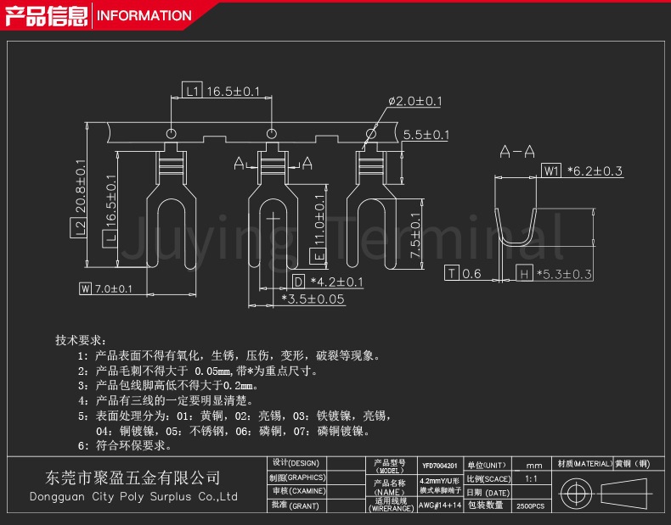This screenshot has height=525, width=671.
Task: Click the boxed L1 dimension marker
Action: [191, 91]
